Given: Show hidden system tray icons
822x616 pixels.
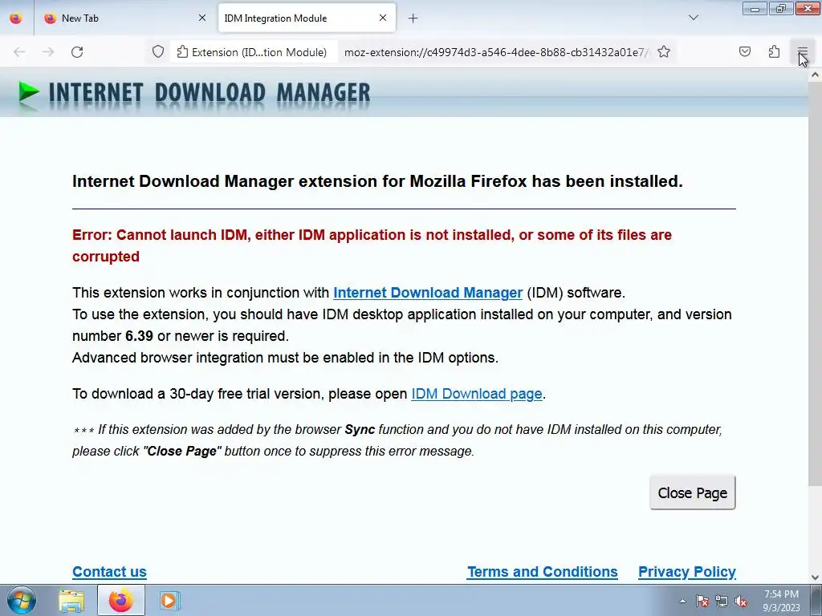Looking at the screenshot, I should click(682, 601).
